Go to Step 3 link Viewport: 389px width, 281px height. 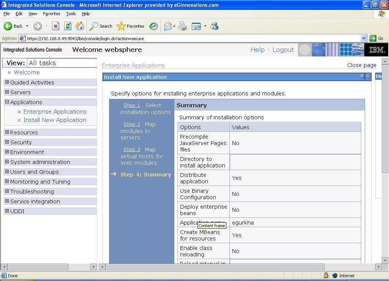pyautogui.click(x=132, y=150)
